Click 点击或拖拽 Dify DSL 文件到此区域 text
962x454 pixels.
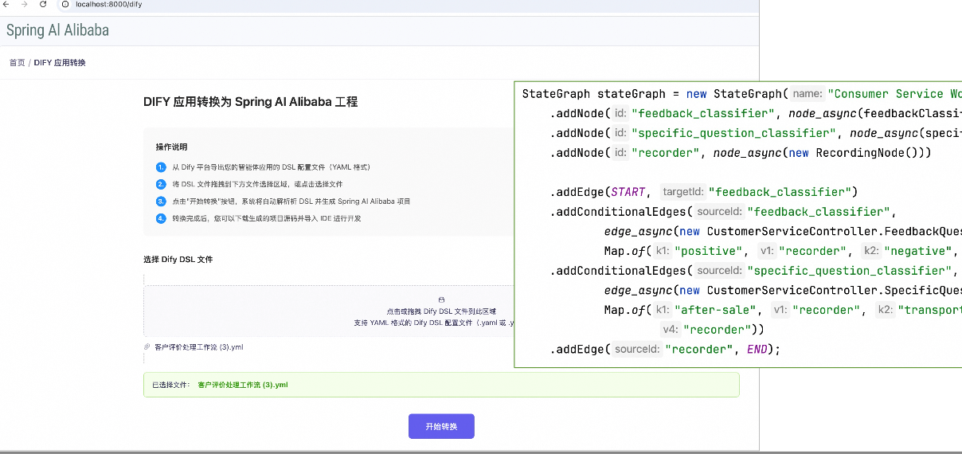tap(441, 311)
